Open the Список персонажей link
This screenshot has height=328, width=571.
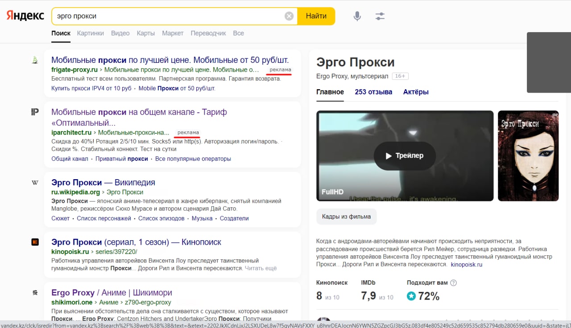104,218
